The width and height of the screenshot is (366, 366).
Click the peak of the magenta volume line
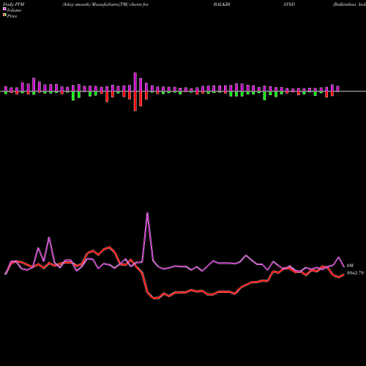coord(147,213)
